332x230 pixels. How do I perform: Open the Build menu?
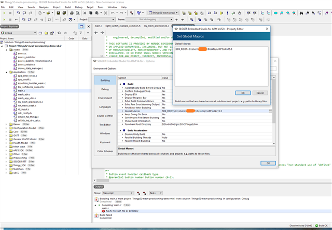[x=68, y=7]
